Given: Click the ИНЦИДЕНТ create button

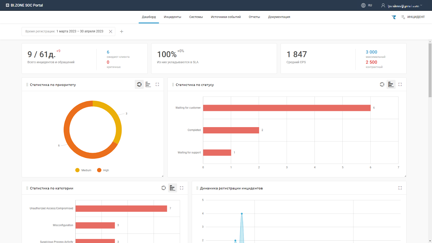Looking at the screenshot, I should click(413, 17).
